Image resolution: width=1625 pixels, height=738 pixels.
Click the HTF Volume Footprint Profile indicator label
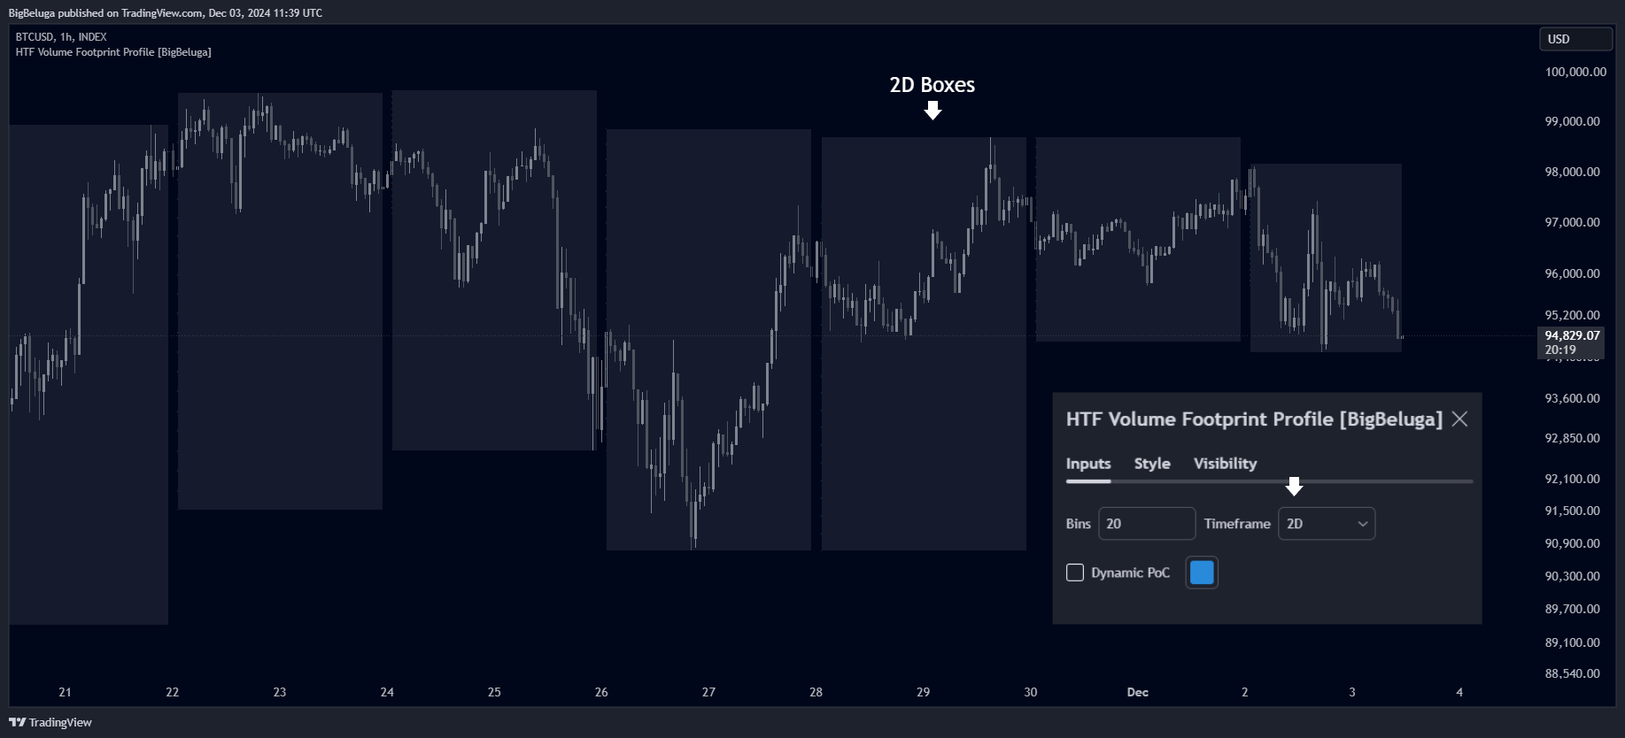click(113, 52)
